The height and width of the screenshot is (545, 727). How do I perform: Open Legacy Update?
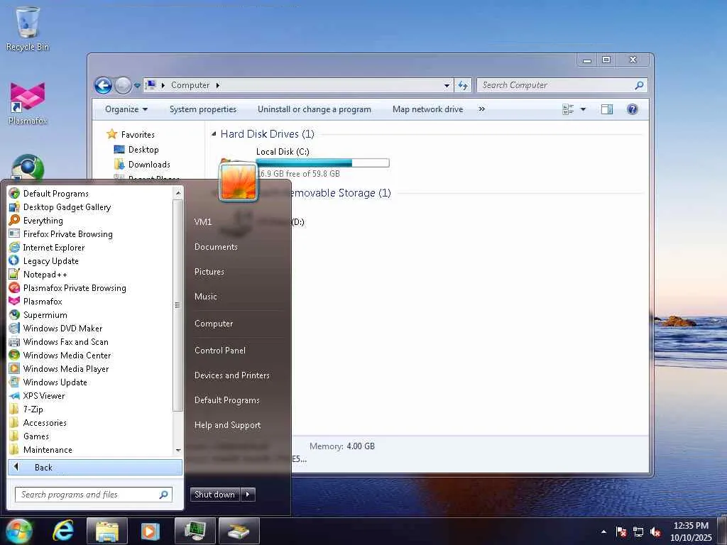coord(44,260)
